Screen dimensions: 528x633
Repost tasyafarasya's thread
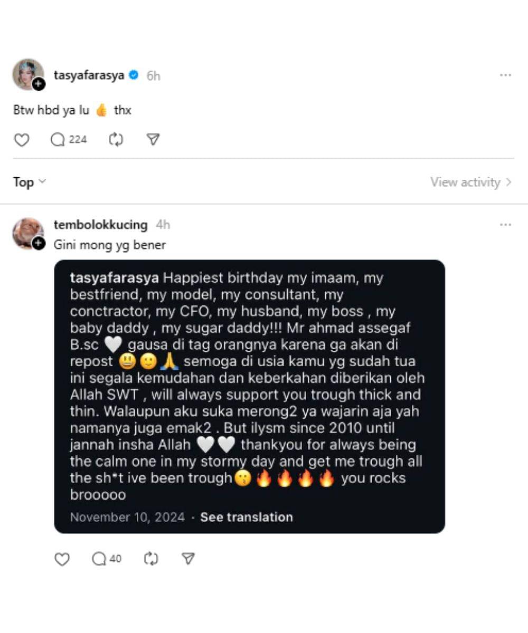[x=116, y=139]
